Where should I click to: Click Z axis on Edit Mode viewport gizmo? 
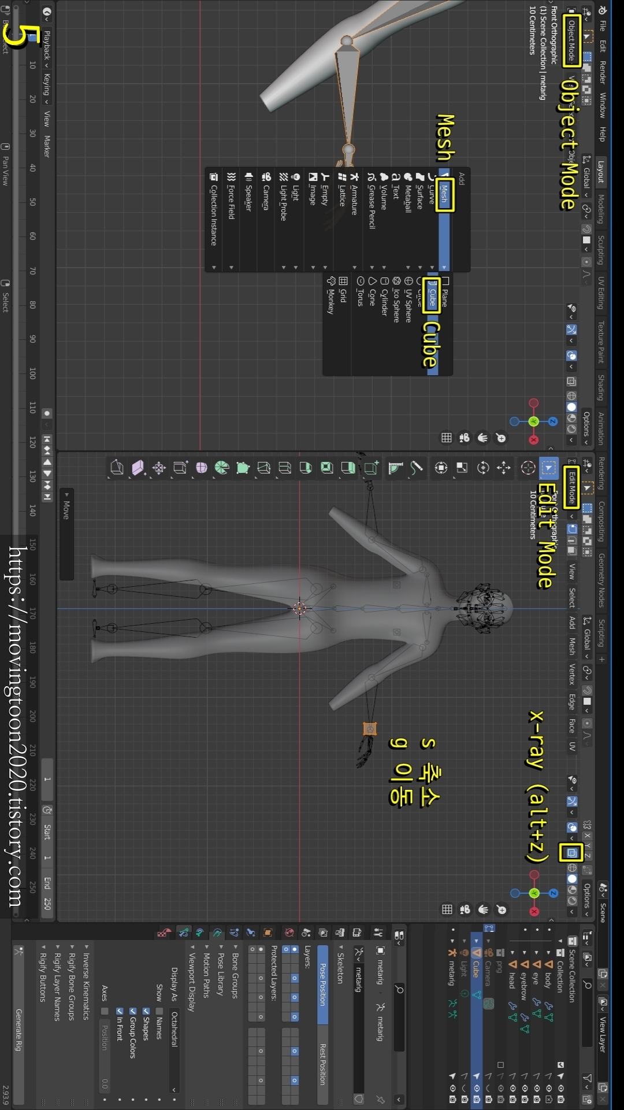(553, 893)
